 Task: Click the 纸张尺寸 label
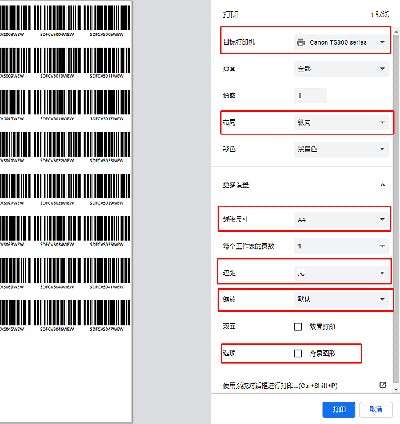point(235,219)
